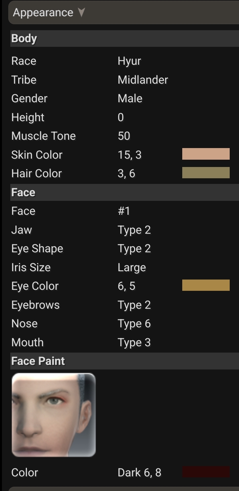Viewport: 239px width, 491px height.
Task: Click the Nose value Type 6
Action: point(134,324)
